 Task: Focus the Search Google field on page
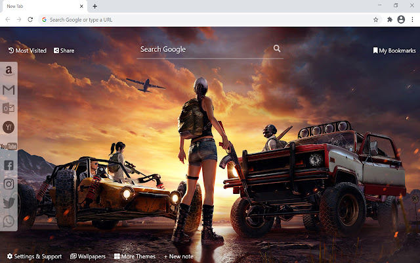point(210,50)
